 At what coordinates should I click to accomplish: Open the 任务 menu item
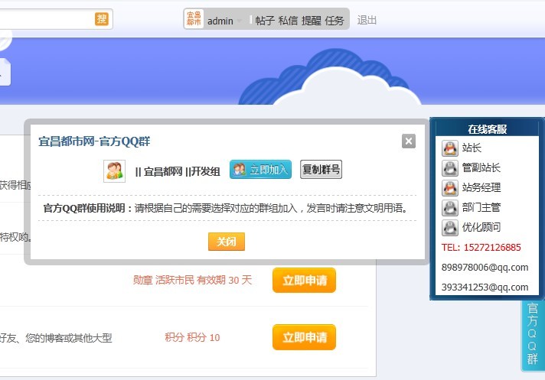tap(335, 21)
